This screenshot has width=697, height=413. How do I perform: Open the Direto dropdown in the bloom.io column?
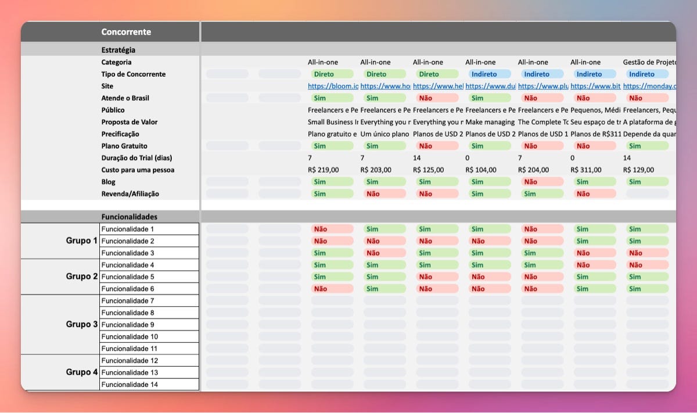click(x=332, y=74)
